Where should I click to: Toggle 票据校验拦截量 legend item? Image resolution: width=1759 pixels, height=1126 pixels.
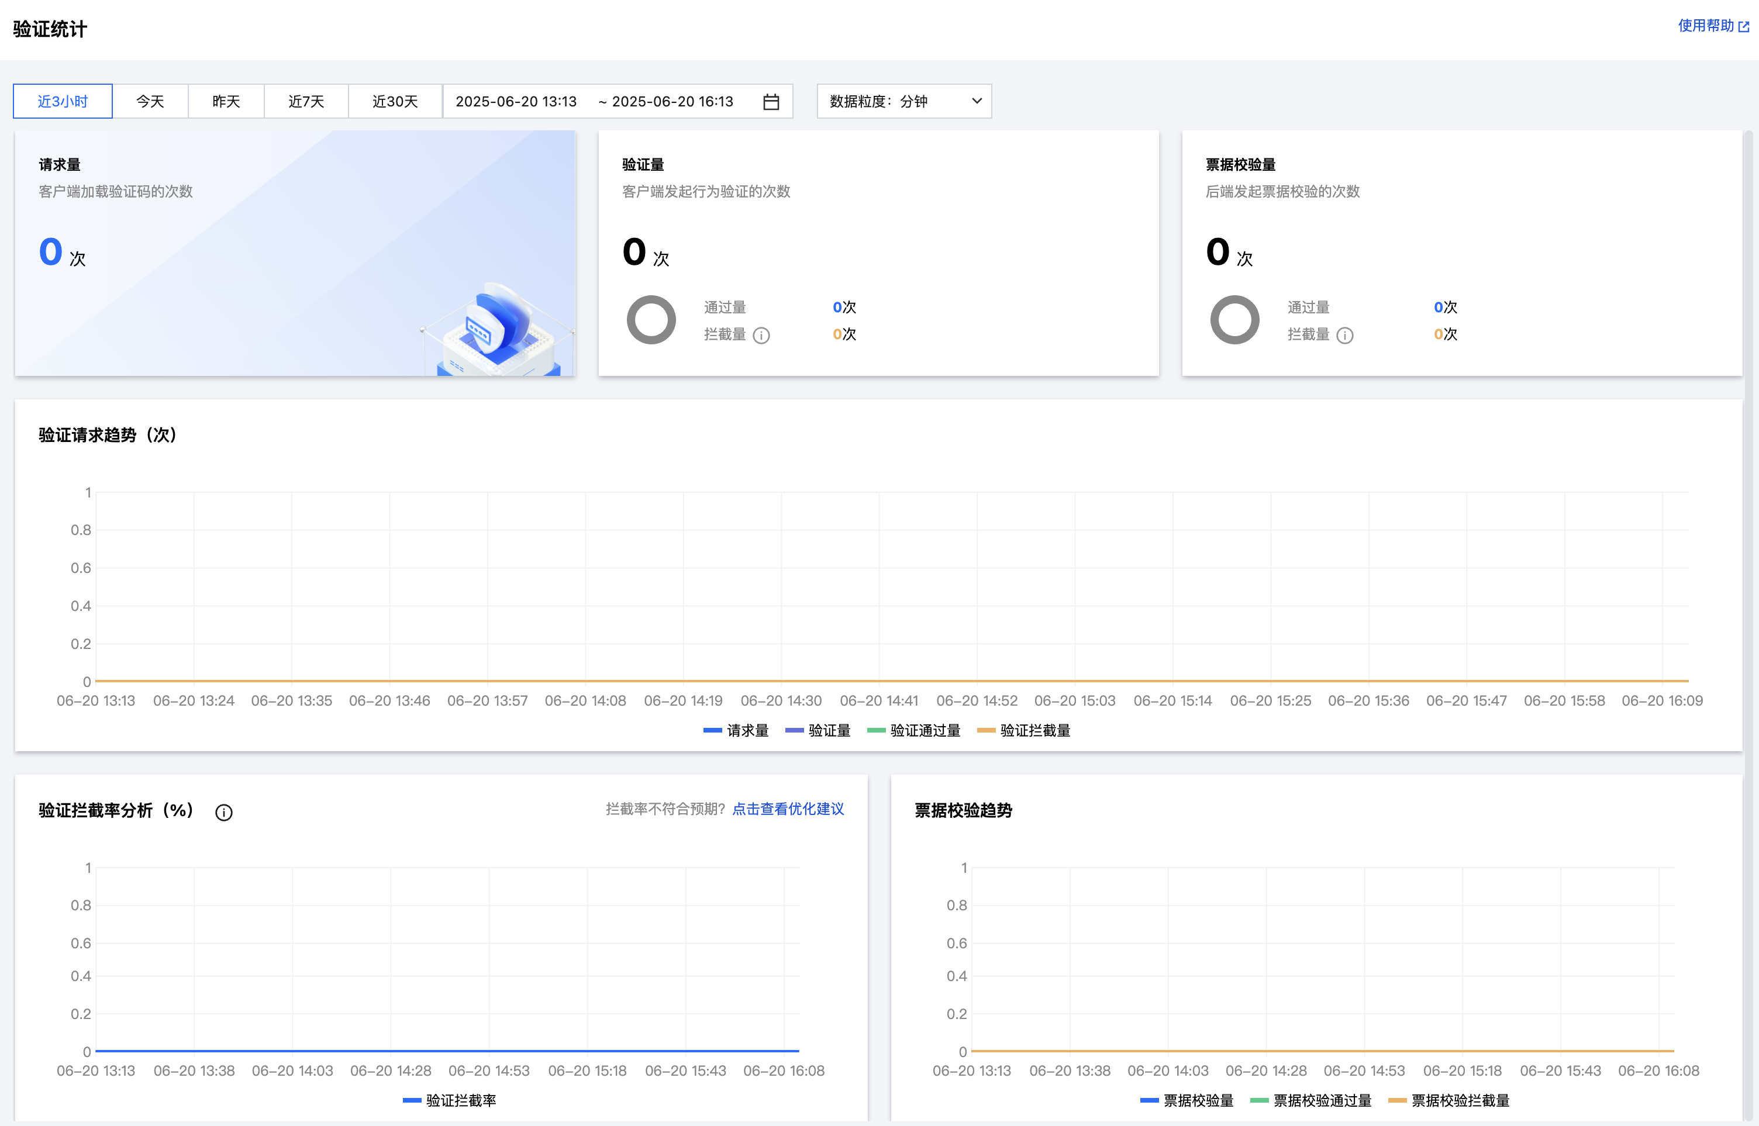[x=1449, y=1100]
